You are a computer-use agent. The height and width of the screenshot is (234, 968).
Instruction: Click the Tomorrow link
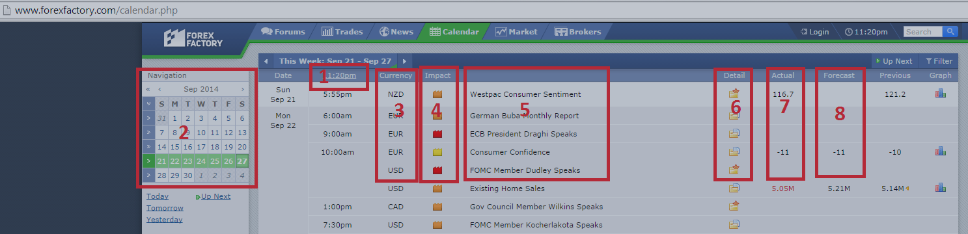pyautogui.click(x=165, y=208)
